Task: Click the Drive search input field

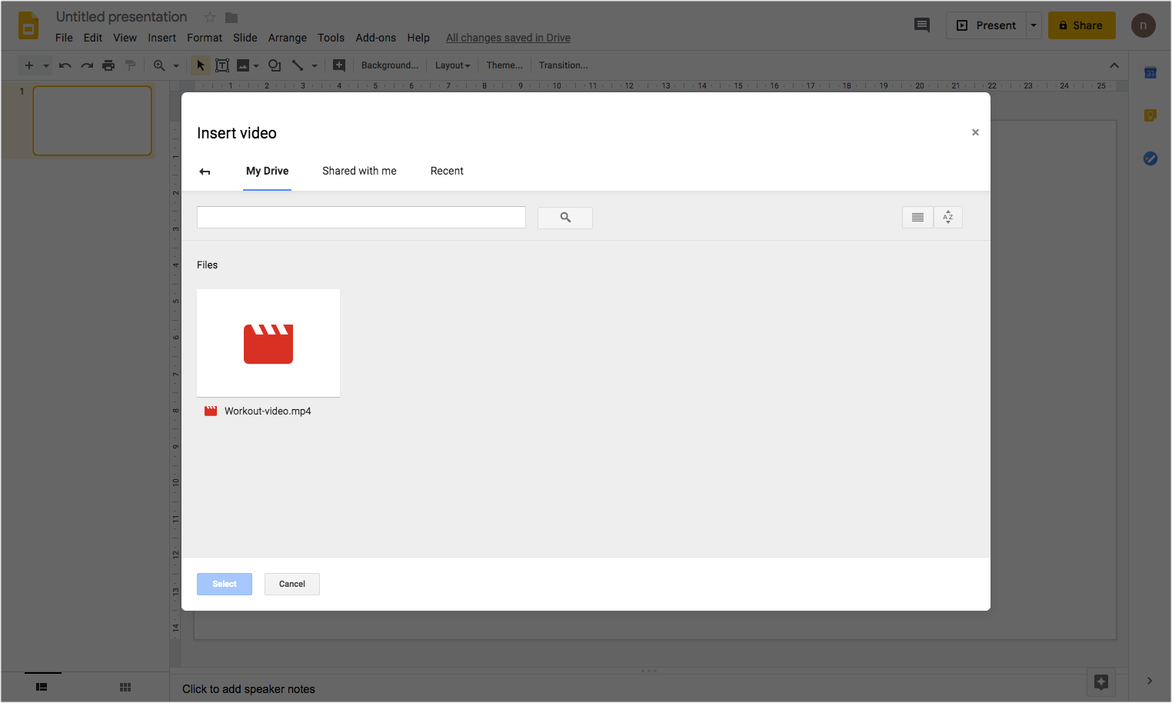Action: click(x=361, y=218)
